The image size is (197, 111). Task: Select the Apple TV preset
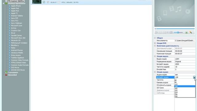14,13
